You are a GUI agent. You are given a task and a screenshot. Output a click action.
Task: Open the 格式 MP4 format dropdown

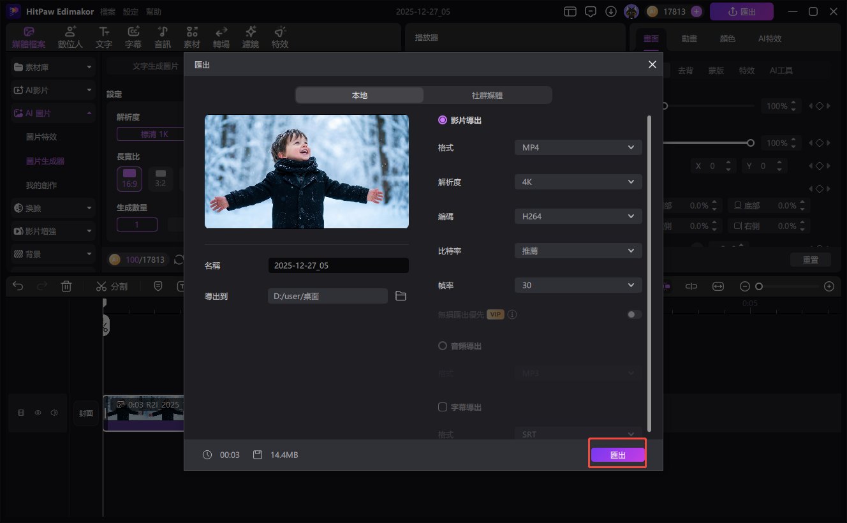pos(577,147)
